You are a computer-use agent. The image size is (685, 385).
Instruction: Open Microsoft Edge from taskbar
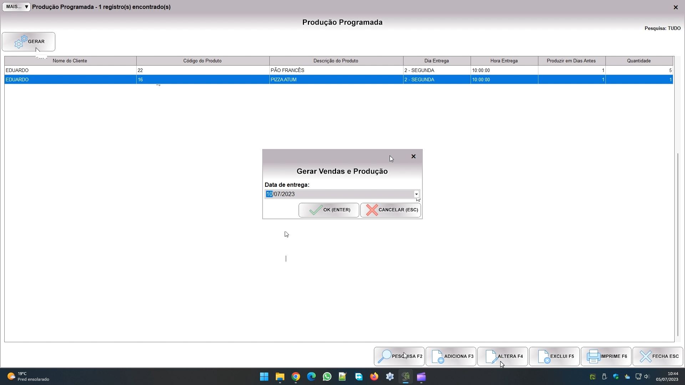coord(311,377)
